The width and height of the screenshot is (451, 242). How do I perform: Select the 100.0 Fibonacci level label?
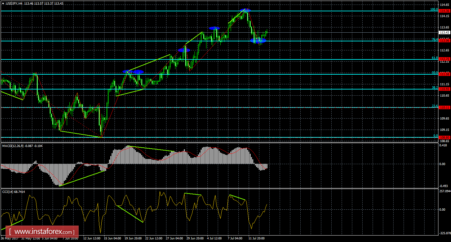434,9
